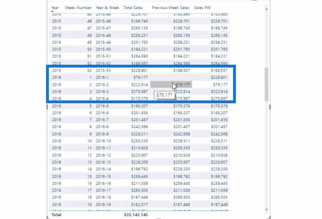322x219 pixels.
Task: Click Sales PW value $229,801 in 2016-1 row
Action: (219, 77)
